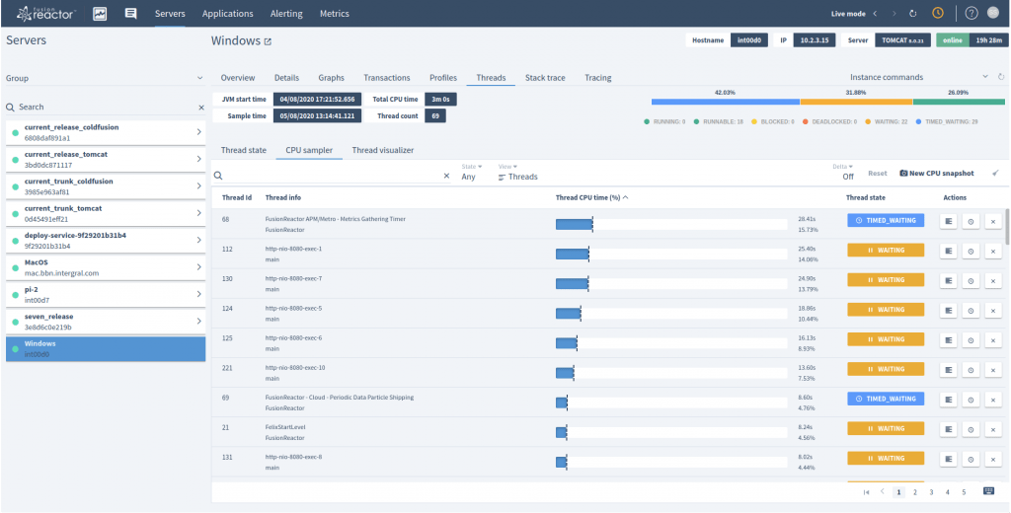This screenshot has width=1011, height=513.
Task: Open the Applications menu
Action: [228, 14]
